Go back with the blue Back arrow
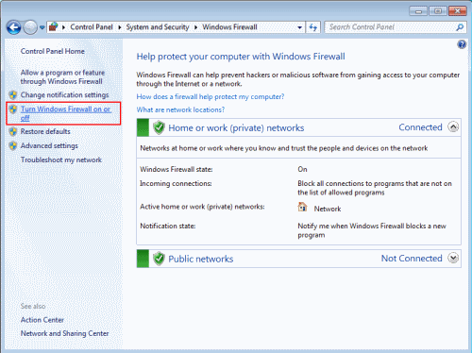The height and width of the screenshot is (353, 472). click(x=13, y=27)
